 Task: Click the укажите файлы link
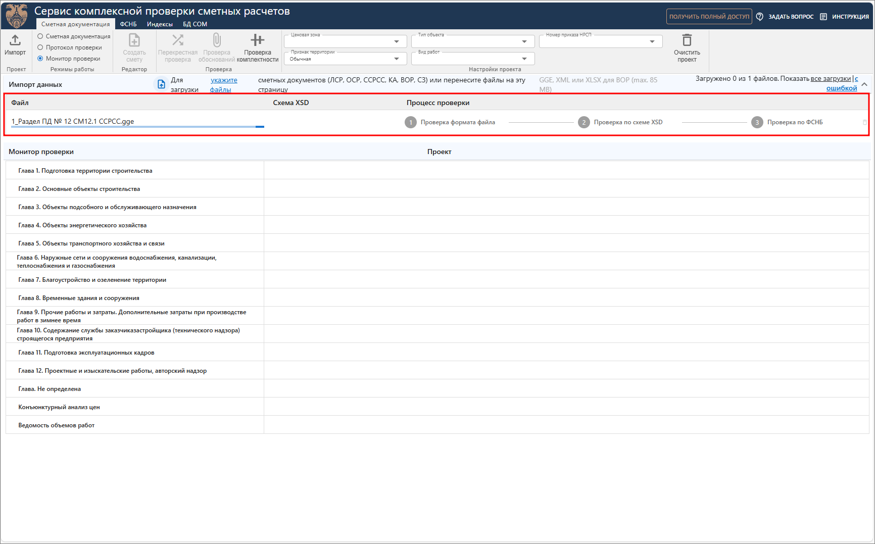[223, 84]
